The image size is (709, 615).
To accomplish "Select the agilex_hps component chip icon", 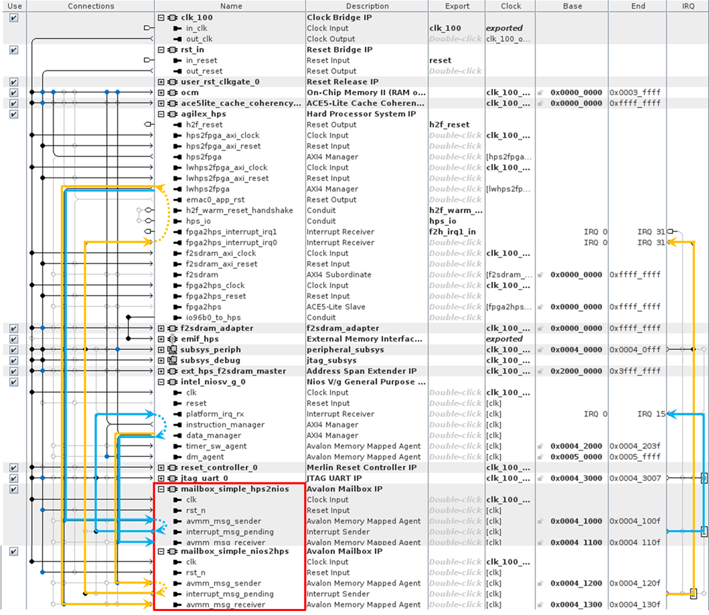I will coord(172,114).
